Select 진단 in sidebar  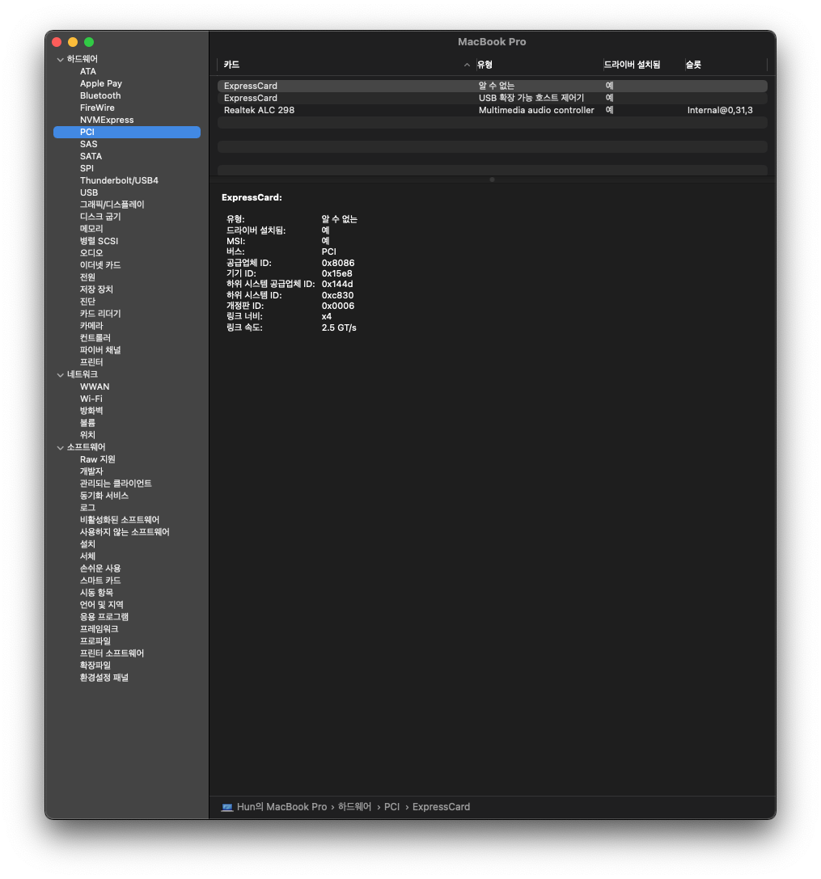[87, 302]
